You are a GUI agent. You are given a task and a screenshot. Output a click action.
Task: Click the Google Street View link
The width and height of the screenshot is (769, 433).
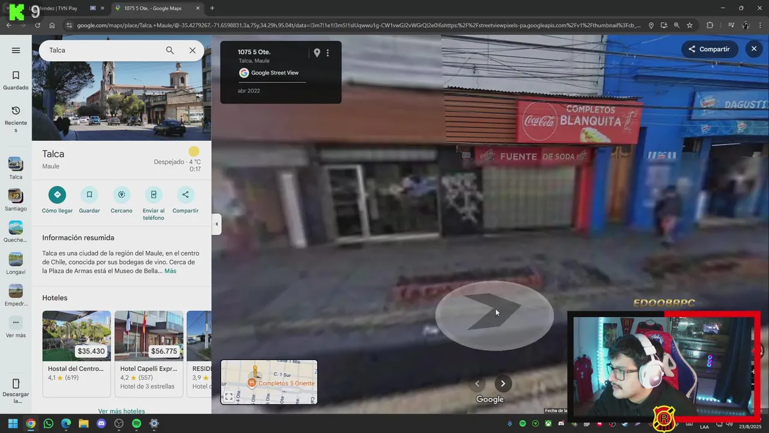pyautogui.click(x=275, y=73)
